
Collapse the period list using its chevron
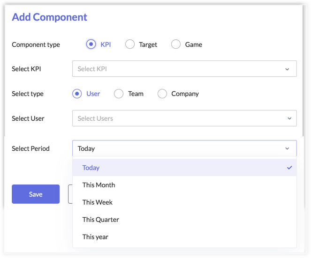287,149
